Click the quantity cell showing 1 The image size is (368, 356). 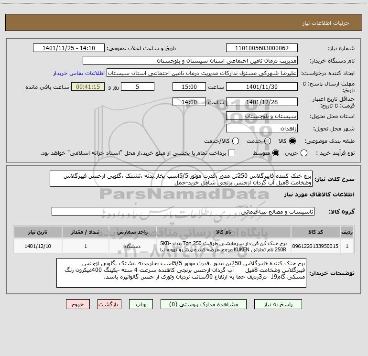point(86,246)
